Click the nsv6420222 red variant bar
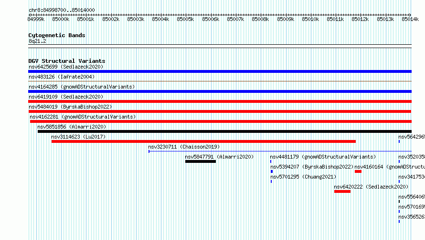The height and width of the screenshot is (240, 425). [342, 191]
